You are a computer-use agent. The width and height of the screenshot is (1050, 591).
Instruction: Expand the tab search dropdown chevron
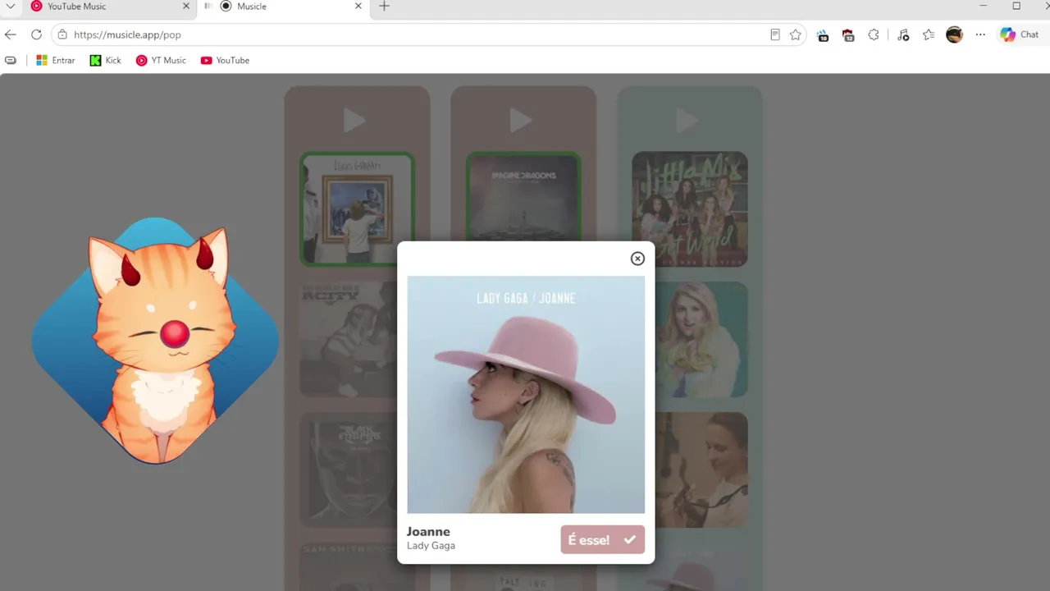pos(11,7)
